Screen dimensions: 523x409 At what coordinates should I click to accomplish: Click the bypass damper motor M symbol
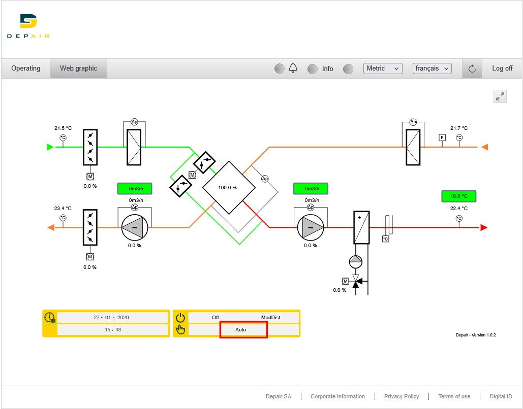tap(193, 175)
